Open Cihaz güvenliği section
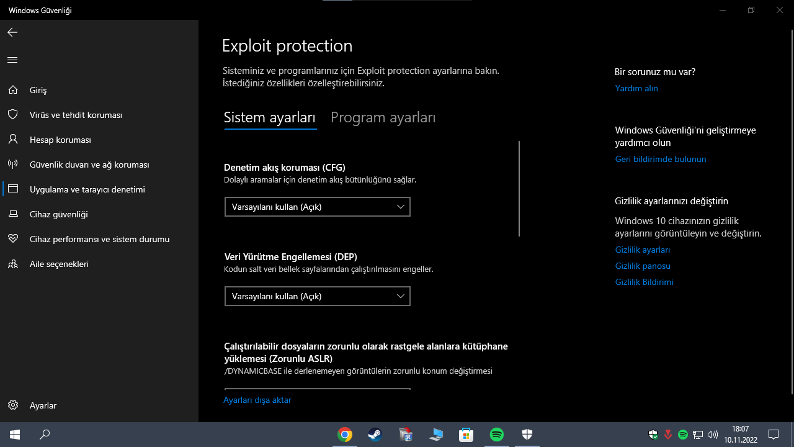Screen dimensions: 794x447 [99, 214]
